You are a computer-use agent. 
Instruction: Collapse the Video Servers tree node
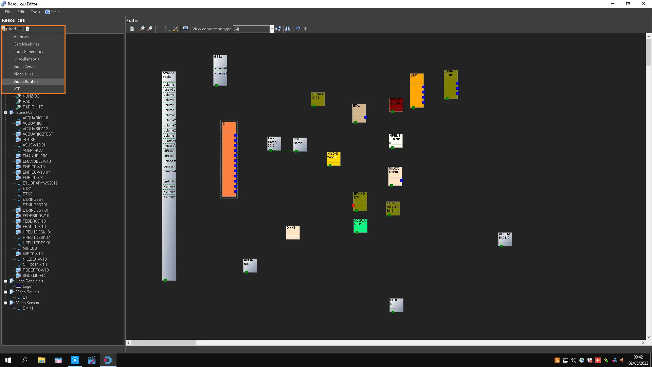pyautogui.click(x=6, y=303)
